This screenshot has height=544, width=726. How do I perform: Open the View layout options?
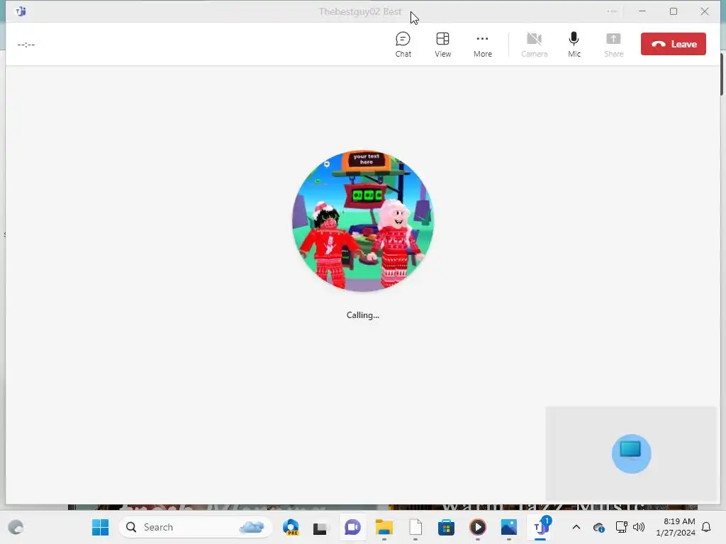coord(442,45)
